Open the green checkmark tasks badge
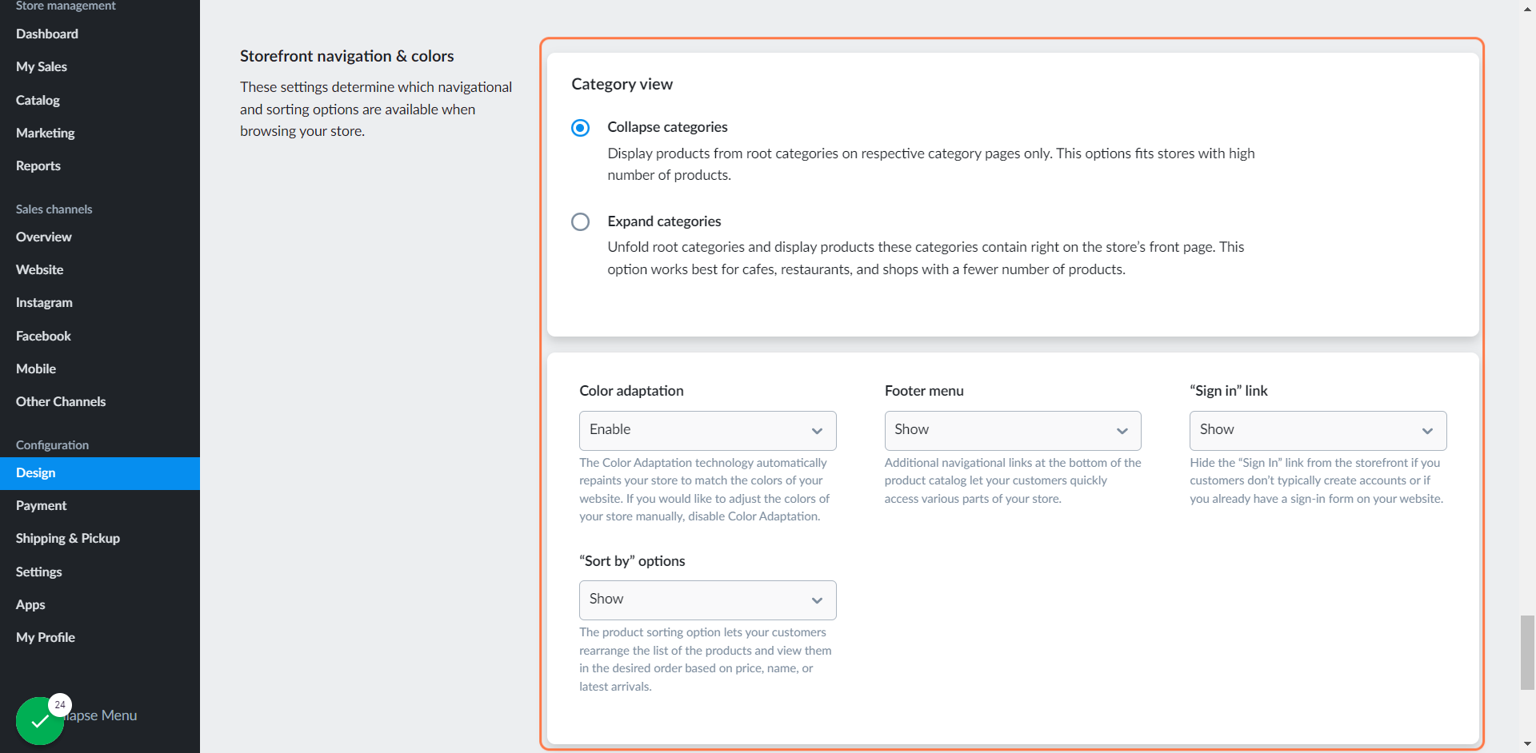Screen dimensions: 1536x753 coord(40,720)
